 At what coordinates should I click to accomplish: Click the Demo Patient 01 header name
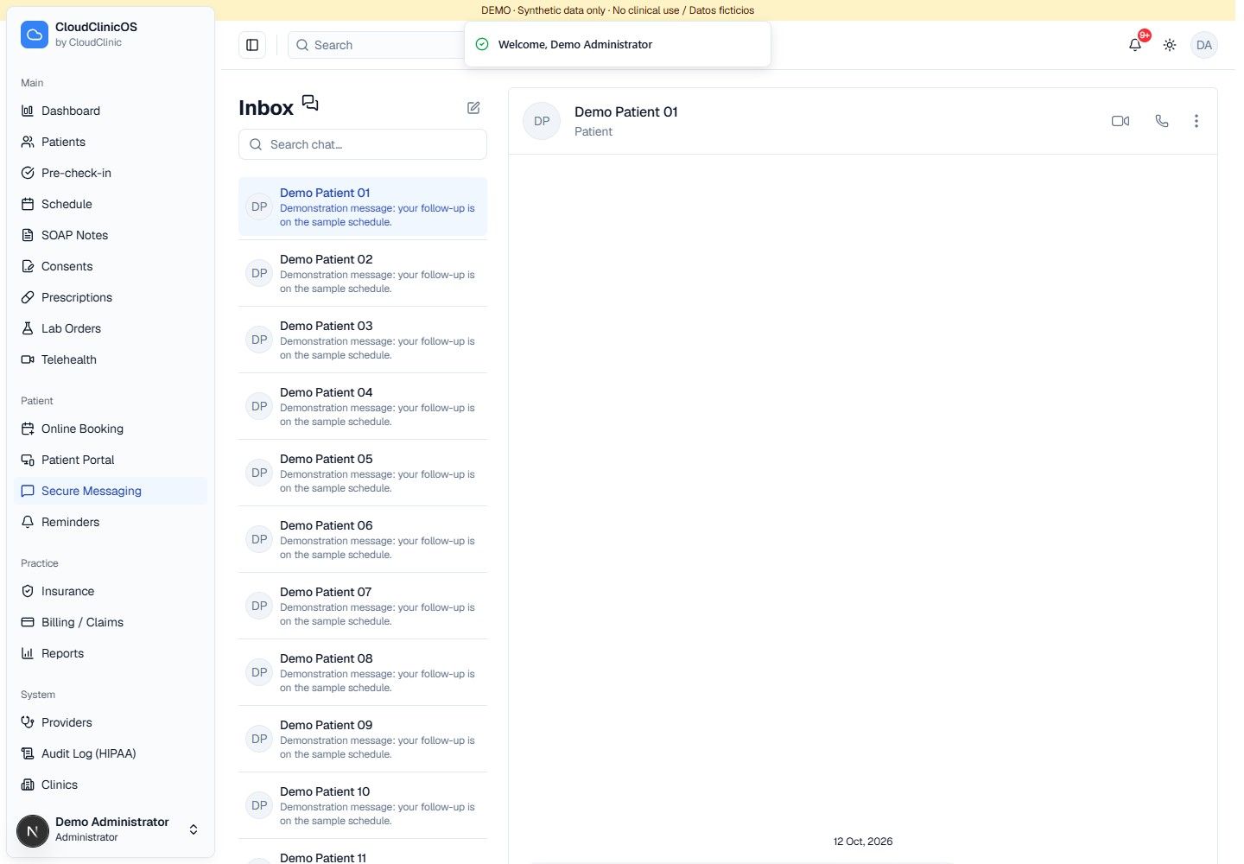coord(626,111)
